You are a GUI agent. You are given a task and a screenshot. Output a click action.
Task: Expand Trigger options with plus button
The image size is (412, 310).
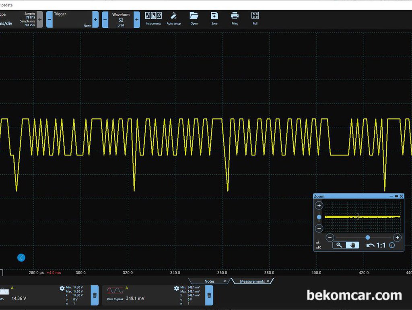pyautogui.click(x=95, y=19)
